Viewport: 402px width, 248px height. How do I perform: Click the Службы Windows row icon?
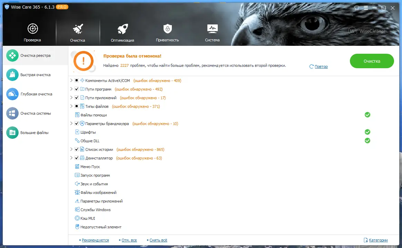click(77, 209)
